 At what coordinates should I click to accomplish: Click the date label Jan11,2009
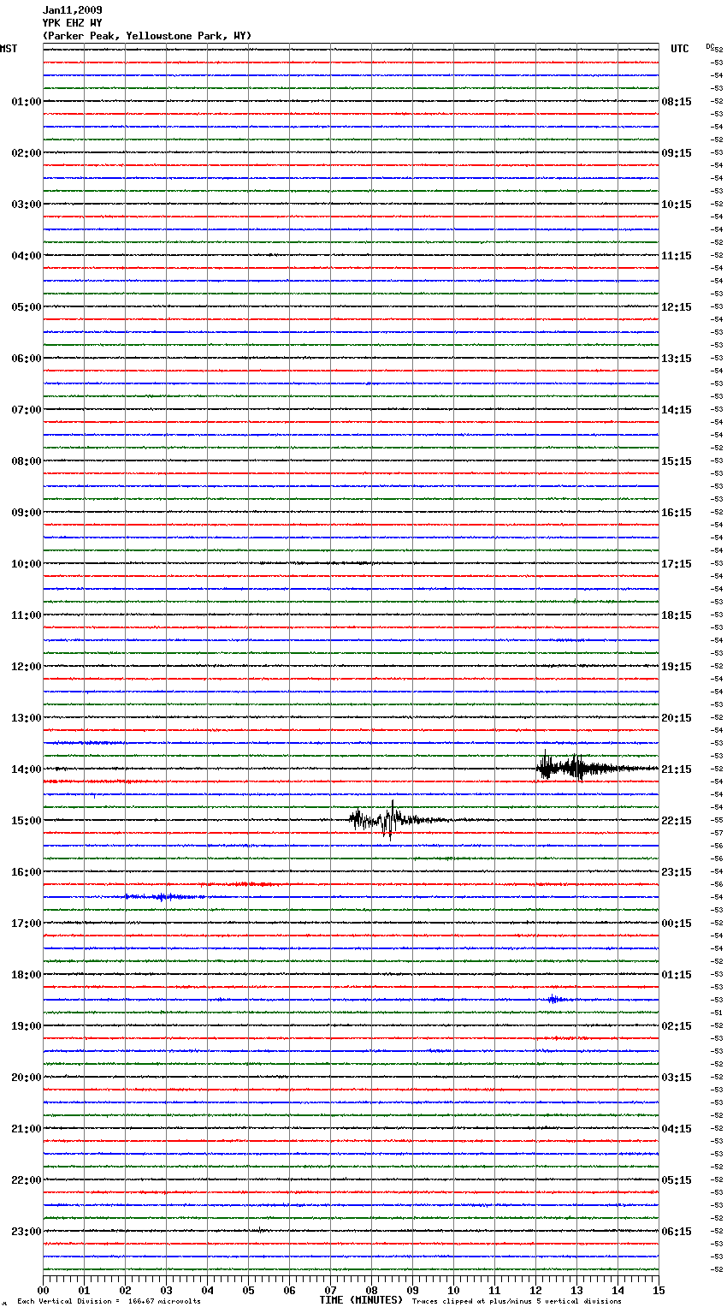coord(72,10)
